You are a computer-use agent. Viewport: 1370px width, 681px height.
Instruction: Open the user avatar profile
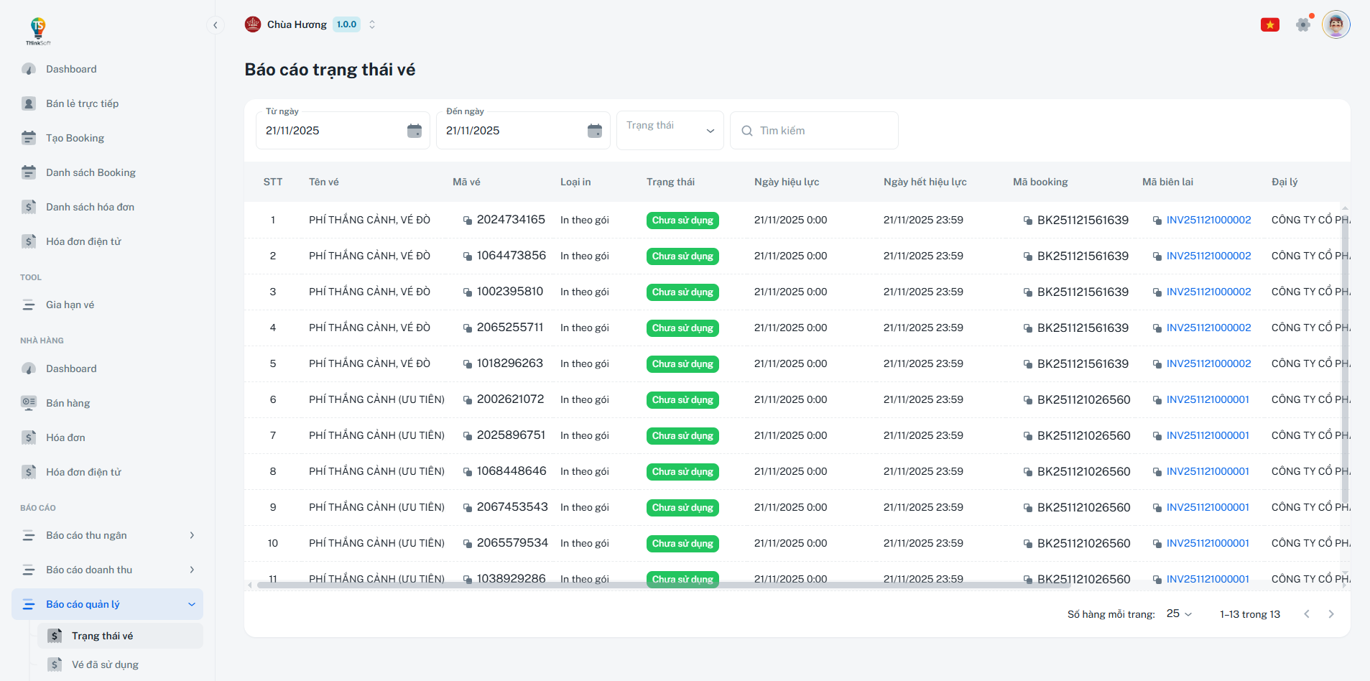1336,24
